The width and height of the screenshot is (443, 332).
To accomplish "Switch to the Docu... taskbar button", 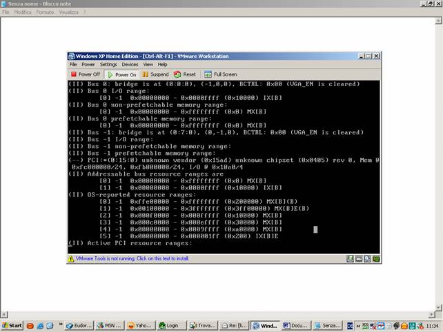I will (296, 326).
